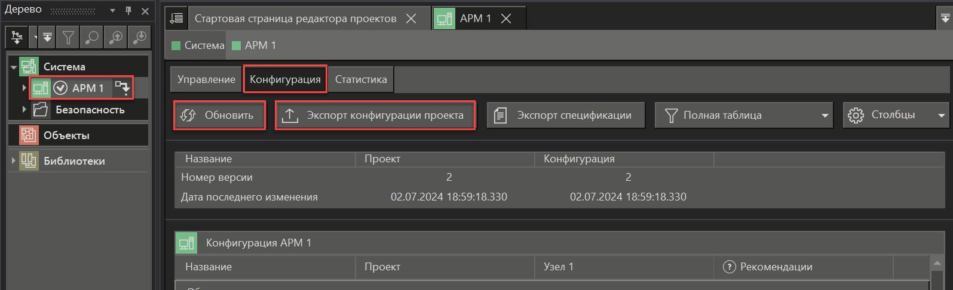Viewport: 953px width, 290px height.
Task: Switch to the Управление tab
Action: [206, 79]
